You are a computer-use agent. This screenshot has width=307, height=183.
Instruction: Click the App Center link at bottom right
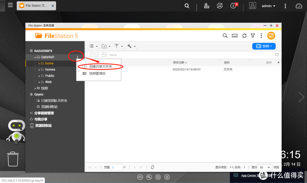pos(248,175)
